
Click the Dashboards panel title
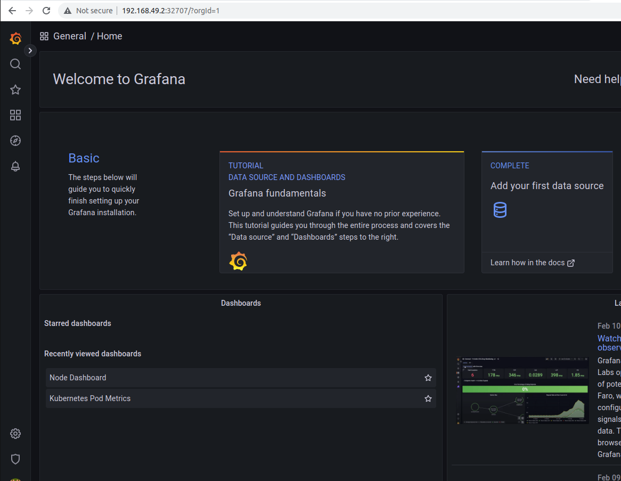pyautogui.click(x=241, y=303)
